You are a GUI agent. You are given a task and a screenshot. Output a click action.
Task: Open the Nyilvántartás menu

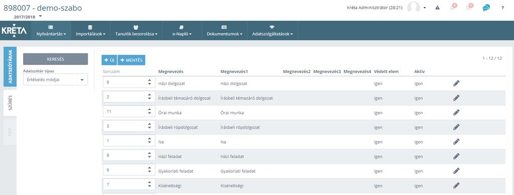pos(51,30)
